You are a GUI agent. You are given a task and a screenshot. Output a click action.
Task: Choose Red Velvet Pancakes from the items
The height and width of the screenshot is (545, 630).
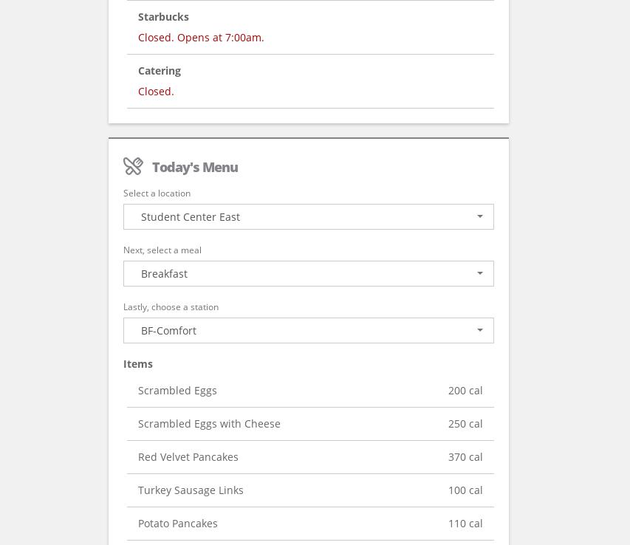tap(188, 457)
